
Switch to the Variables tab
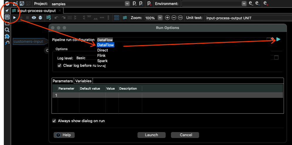[x=83, y=81]
